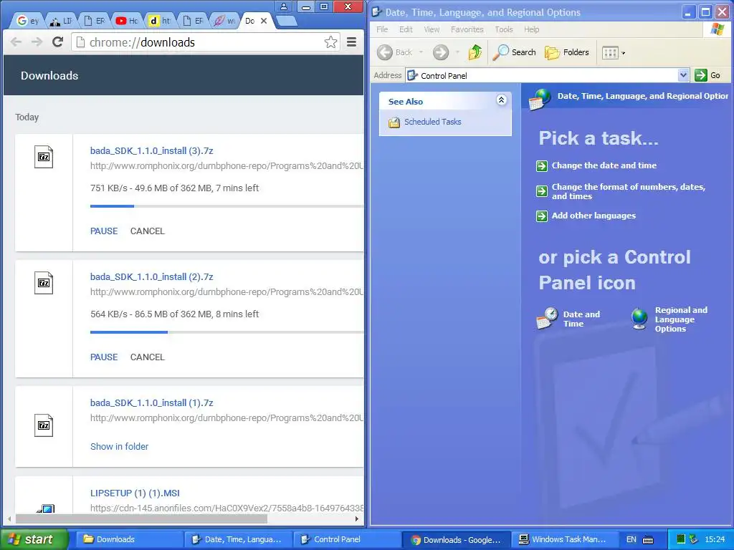Open the Views dropdown button
This screenshot has height=550, width=734.
(614, 53)
